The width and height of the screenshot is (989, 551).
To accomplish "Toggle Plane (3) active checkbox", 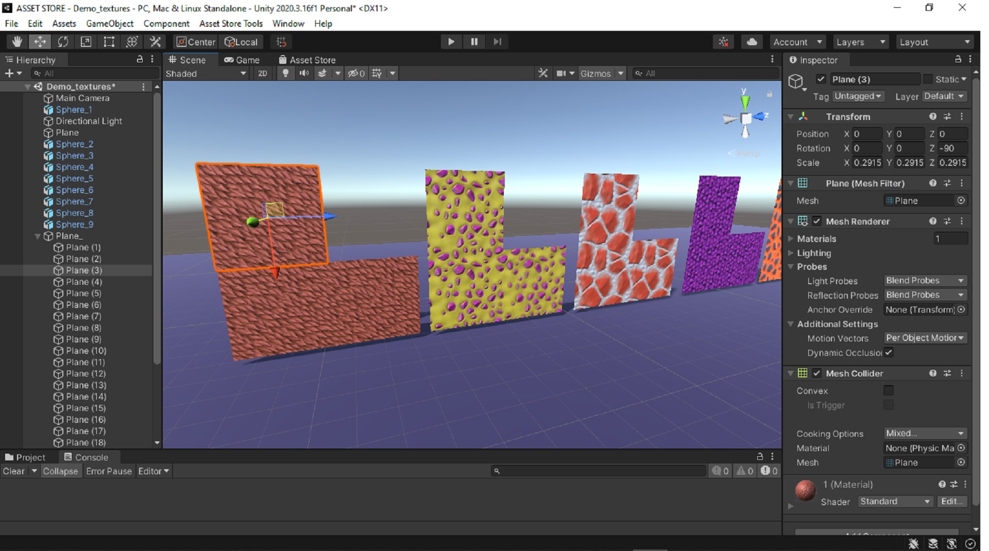I will 821,79.
